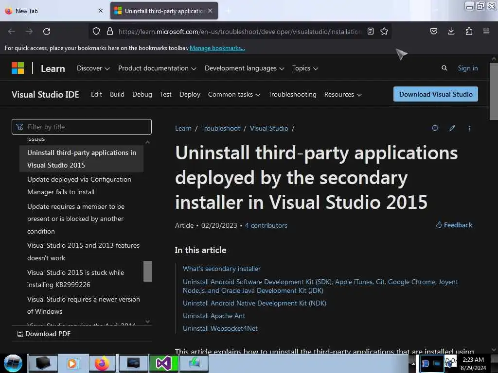
Task: Open Visual Studio 2015 and 2013 features item
Action: tap(83, 252)
